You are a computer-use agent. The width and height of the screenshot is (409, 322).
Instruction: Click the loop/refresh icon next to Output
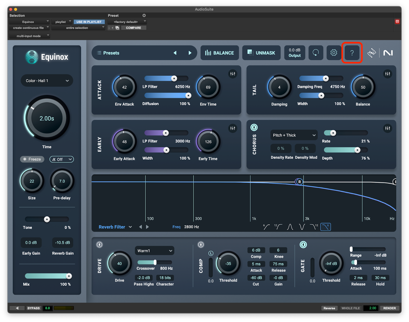click(316, 53)
